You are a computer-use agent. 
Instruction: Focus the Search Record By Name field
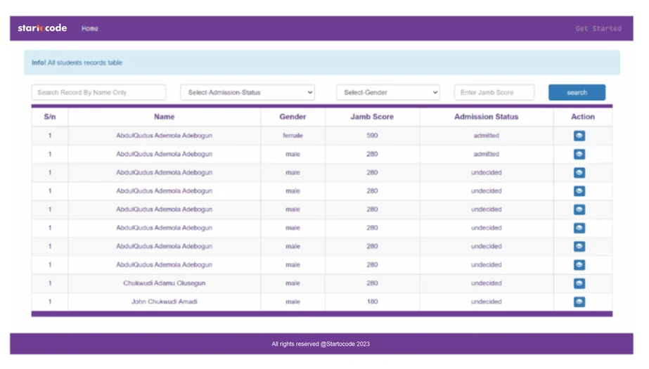pyautogui.click(x=98, y=92)
